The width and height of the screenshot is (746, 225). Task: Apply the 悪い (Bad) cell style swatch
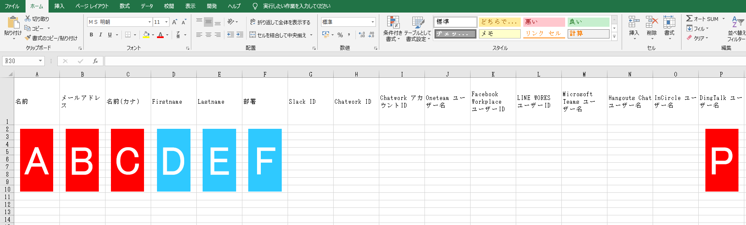544,22
